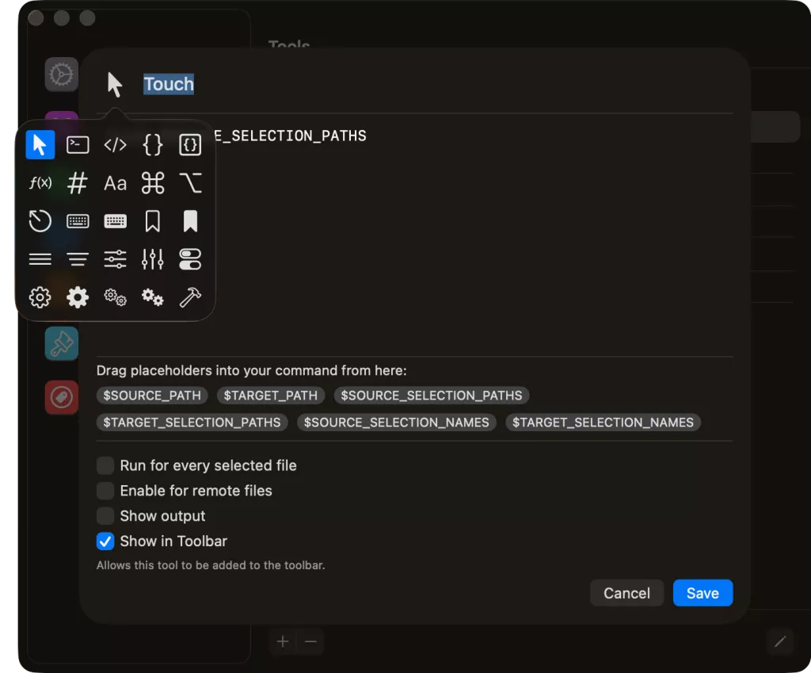Pick the outlined gear icon
The image size is (811, 673).
pyautogui.click(x=40, y=297)
